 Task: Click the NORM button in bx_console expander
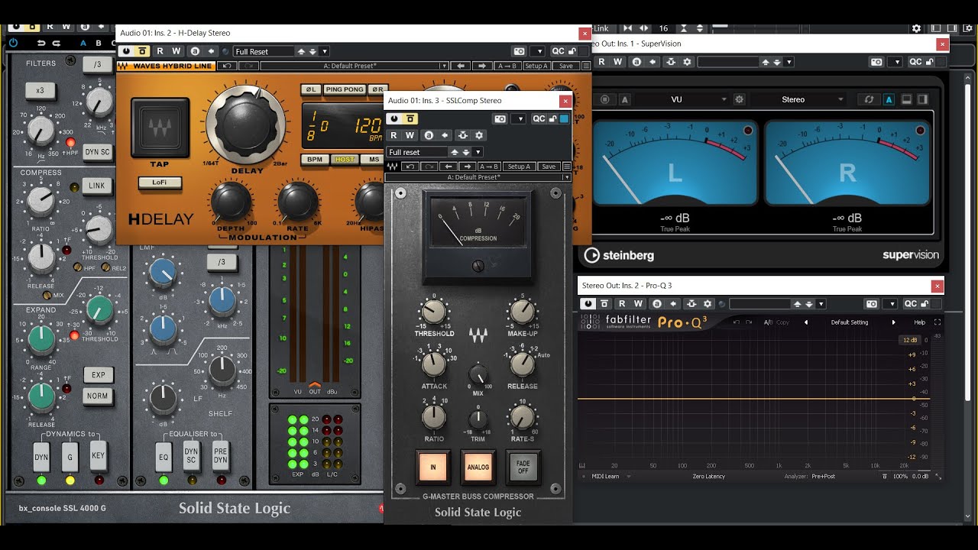(98, 396)
